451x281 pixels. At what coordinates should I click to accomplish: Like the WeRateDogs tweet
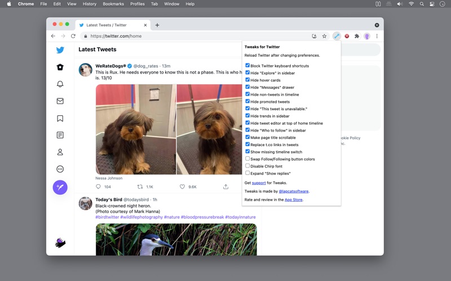pyautogui.click(x=182, y=187)
